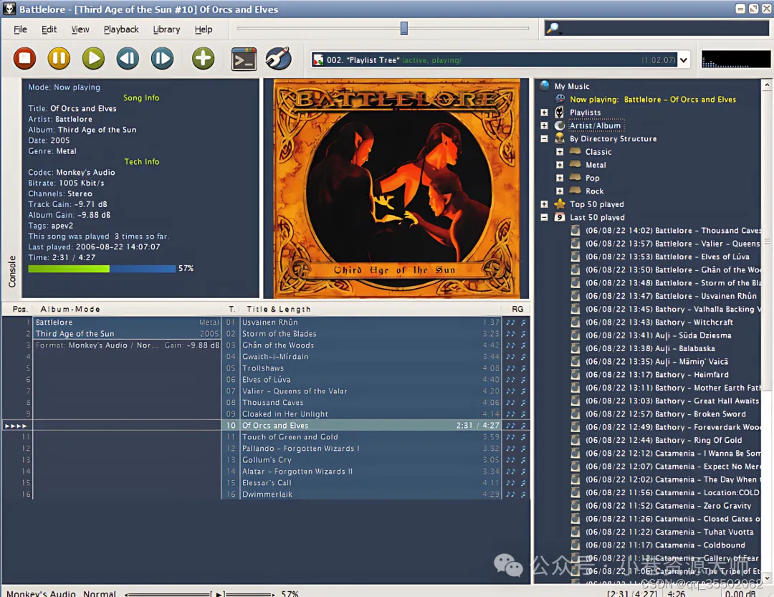Open the View menu

[x=80, y=29]
